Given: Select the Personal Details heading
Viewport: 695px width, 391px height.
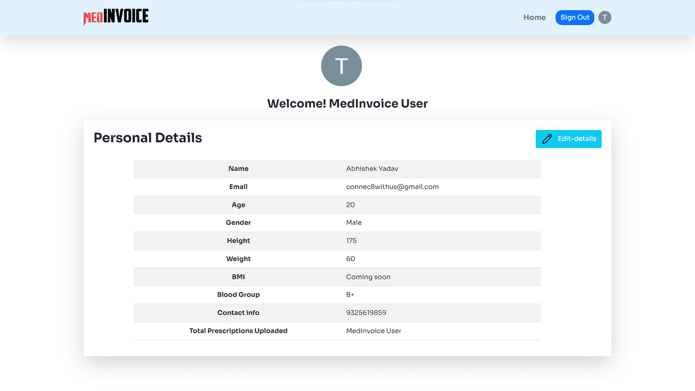Looking at the screenshot, I should pyautogui.click(x=148, y=138).
